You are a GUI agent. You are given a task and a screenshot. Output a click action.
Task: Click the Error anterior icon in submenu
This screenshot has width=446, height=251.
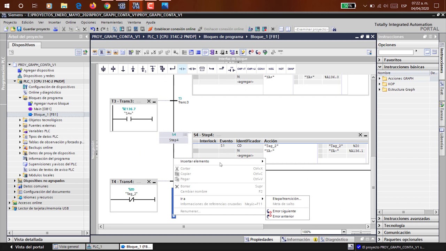269,216
